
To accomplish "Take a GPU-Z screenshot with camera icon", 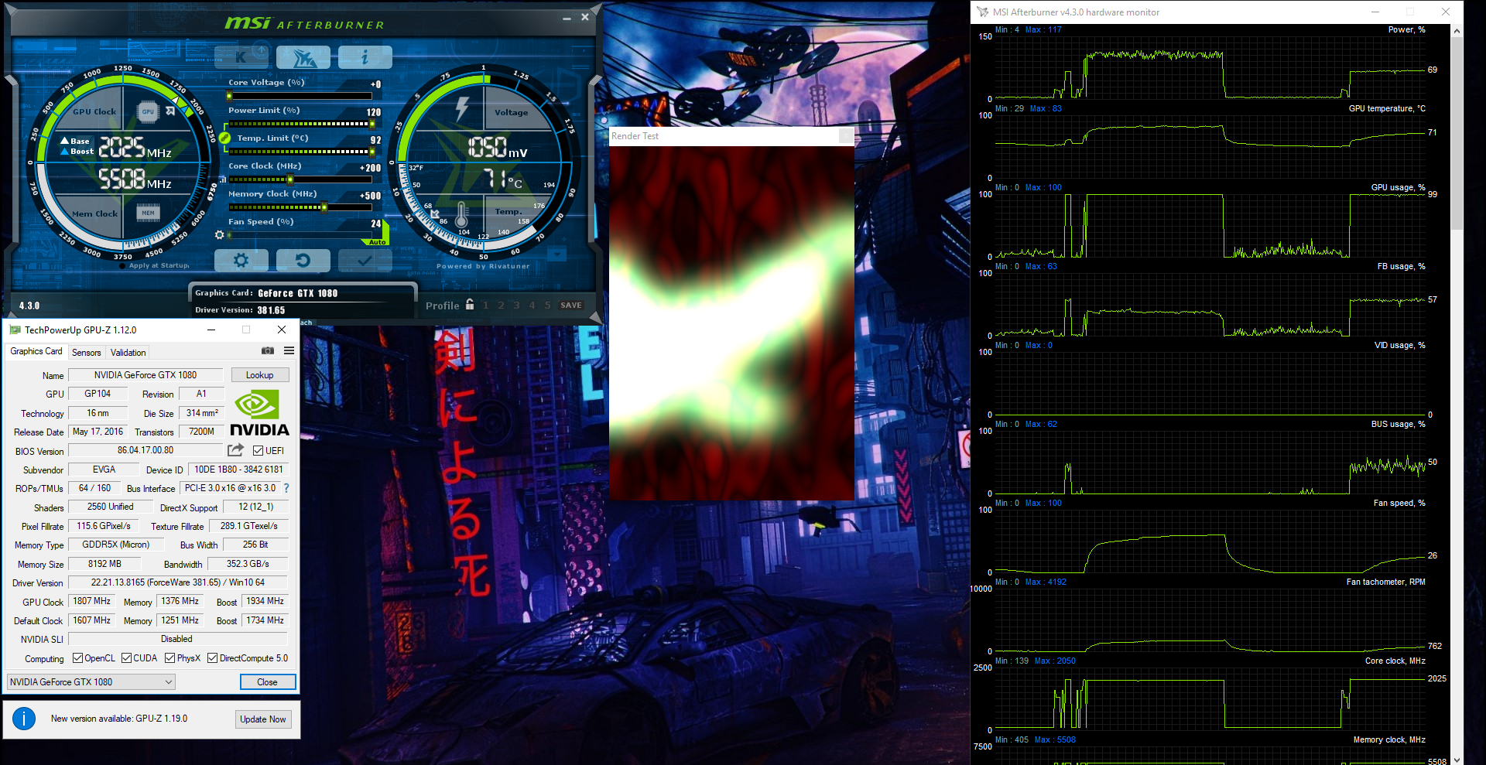I will pyautogui.click(x=268, y=351).
